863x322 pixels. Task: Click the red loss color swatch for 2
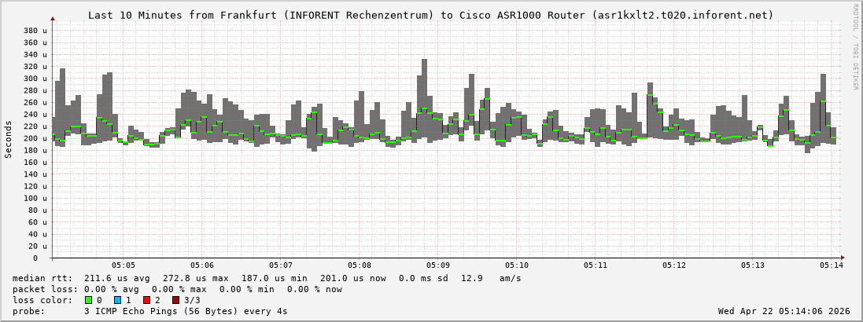point(146,300)
